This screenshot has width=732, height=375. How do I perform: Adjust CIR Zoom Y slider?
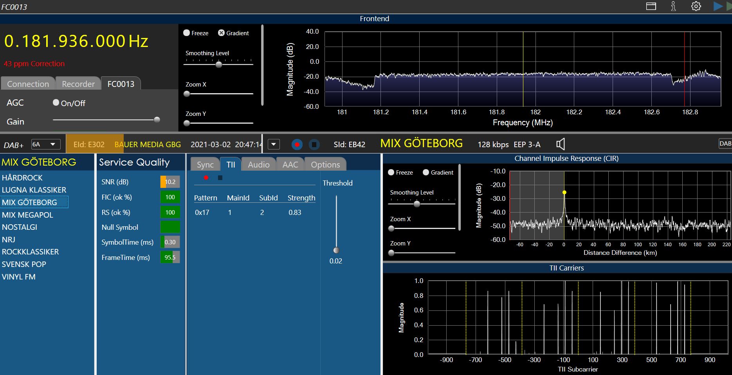tap(391, 253)
